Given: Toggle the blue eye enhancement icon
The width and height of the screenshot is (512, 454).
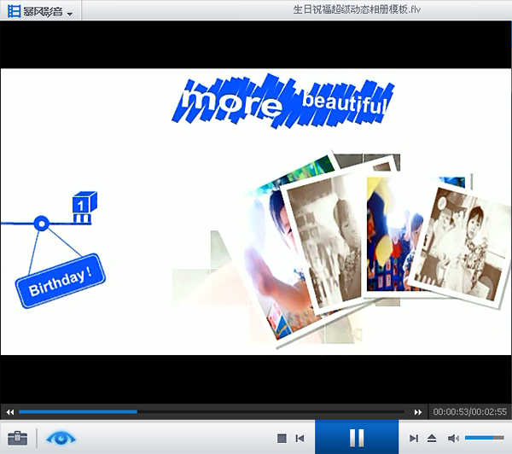Looking at the screenshot, I should (x=61, y=438).
